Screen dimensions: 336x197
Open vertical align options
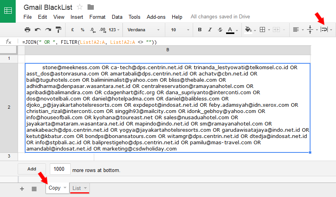click(x=310, y=30)
